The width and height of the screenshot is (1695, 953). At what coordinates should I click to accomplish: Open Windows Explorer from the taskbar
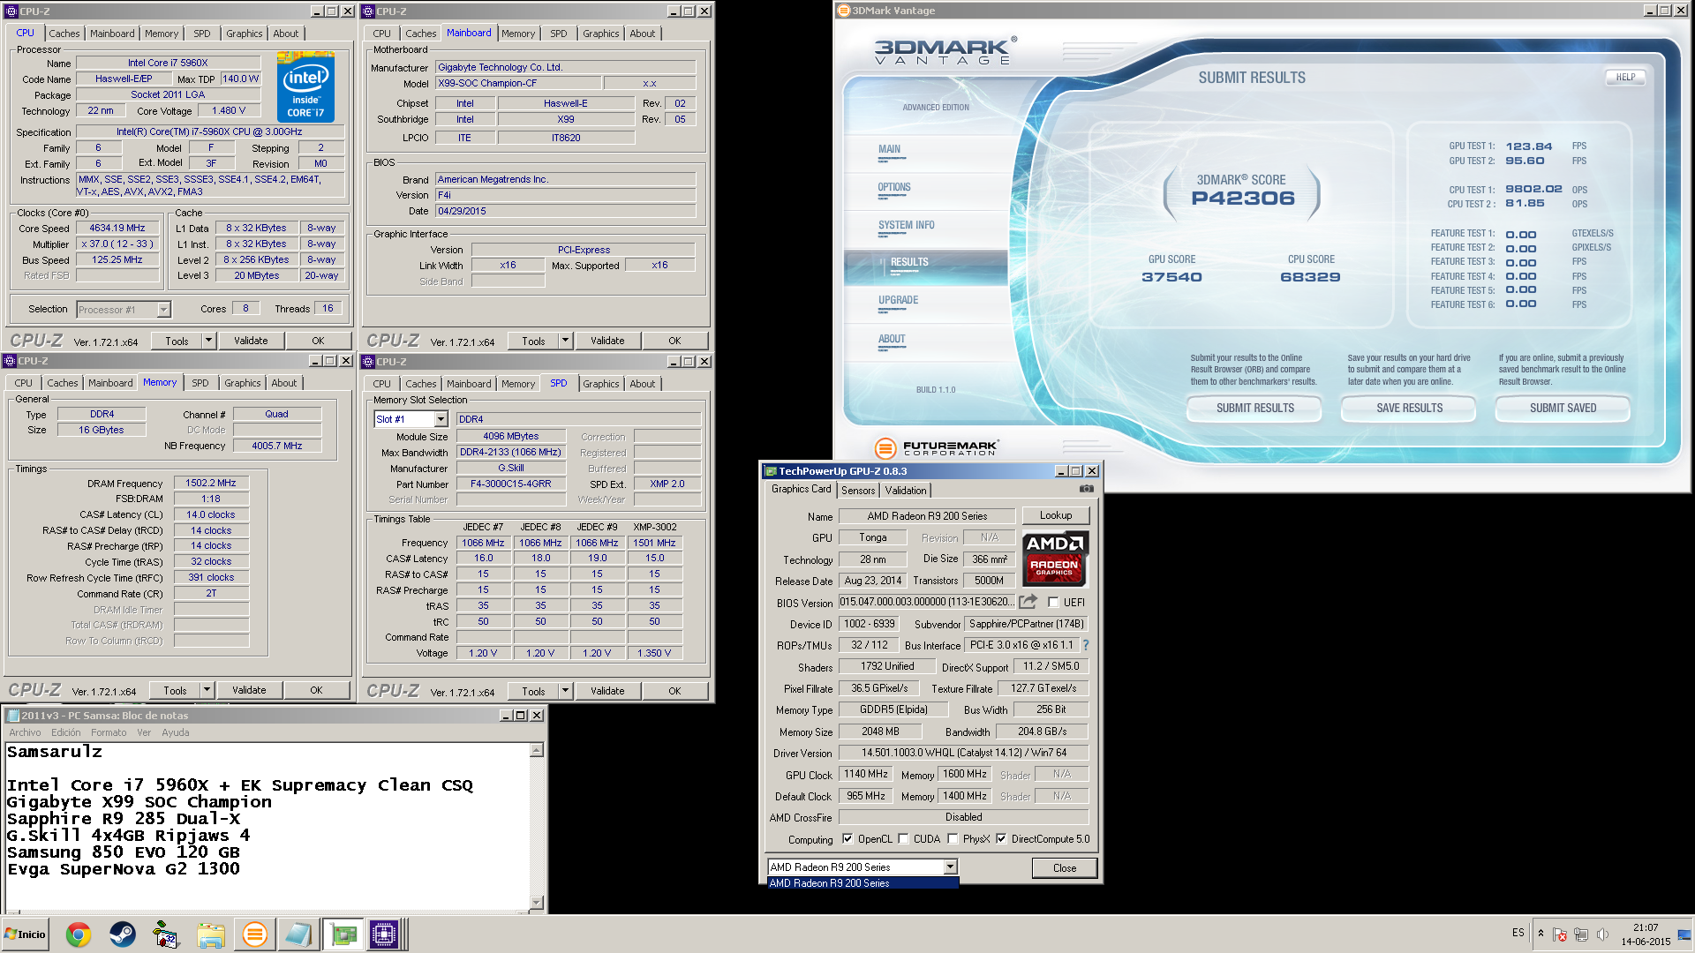click(x=210, y=934)
